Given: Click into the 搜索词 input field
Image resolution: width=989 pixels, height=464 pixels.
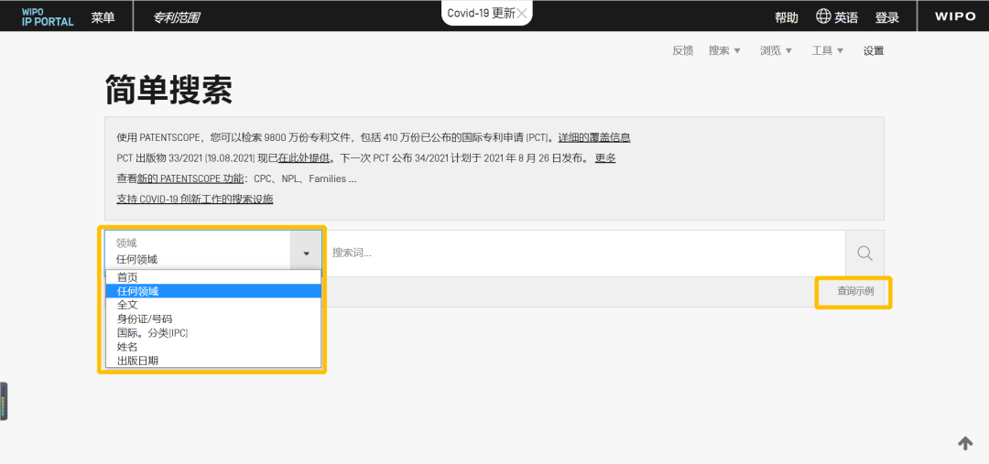Looking at the screenshot, I should [x=584, y=253].
